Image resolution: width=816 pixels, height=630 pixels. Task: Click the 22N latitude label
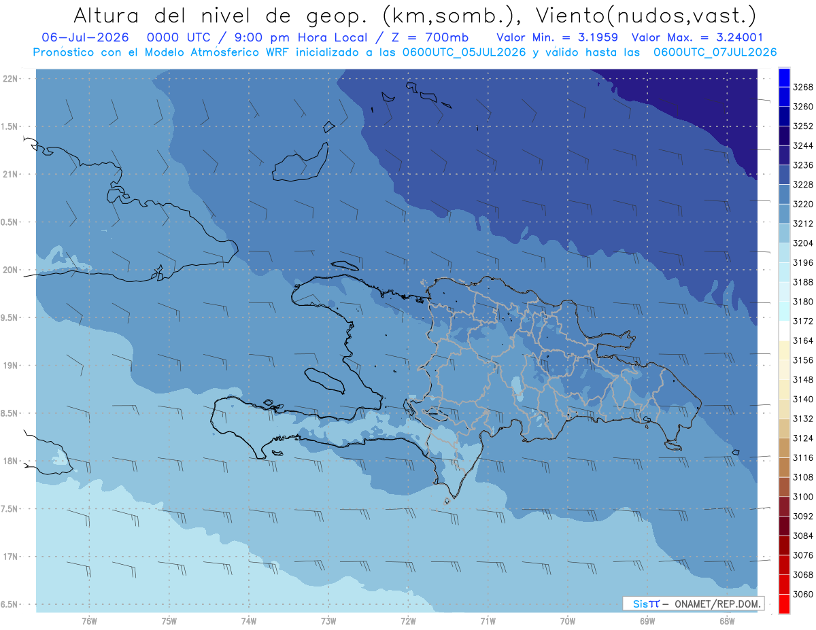point(10,79)
